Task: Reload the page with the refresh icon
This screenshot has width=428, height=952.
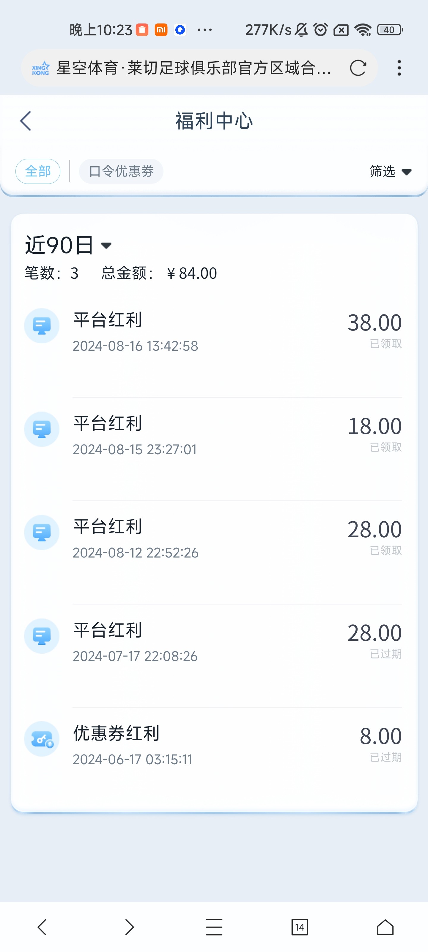Action: tap(358, 68)
